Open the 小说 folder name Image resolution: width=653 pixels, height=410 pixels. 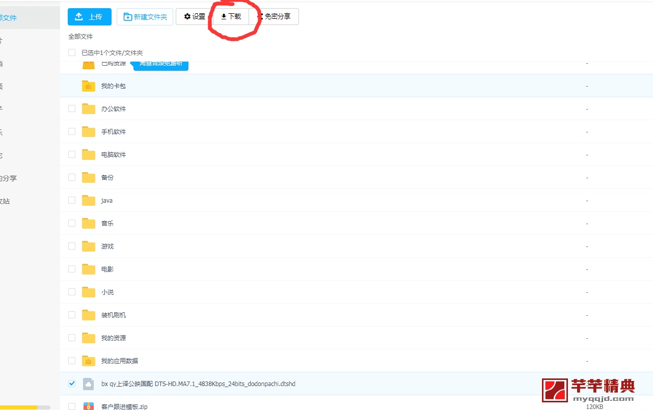(x=107, y=292)
